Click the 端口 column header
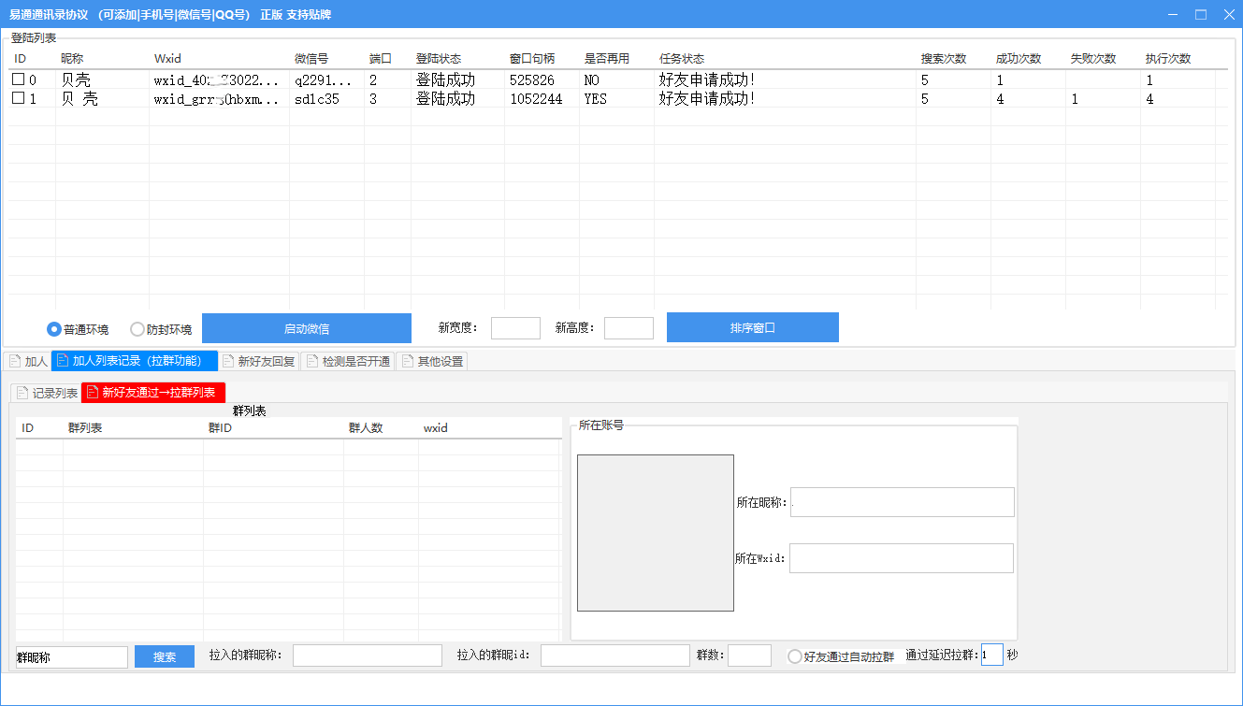1243x706 pixels. click(x=381, y=58)
